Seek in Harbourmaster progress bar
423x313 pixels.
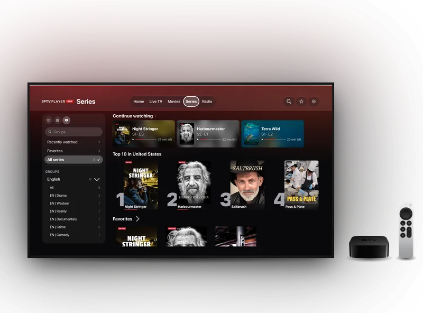[x=210, y=140]
